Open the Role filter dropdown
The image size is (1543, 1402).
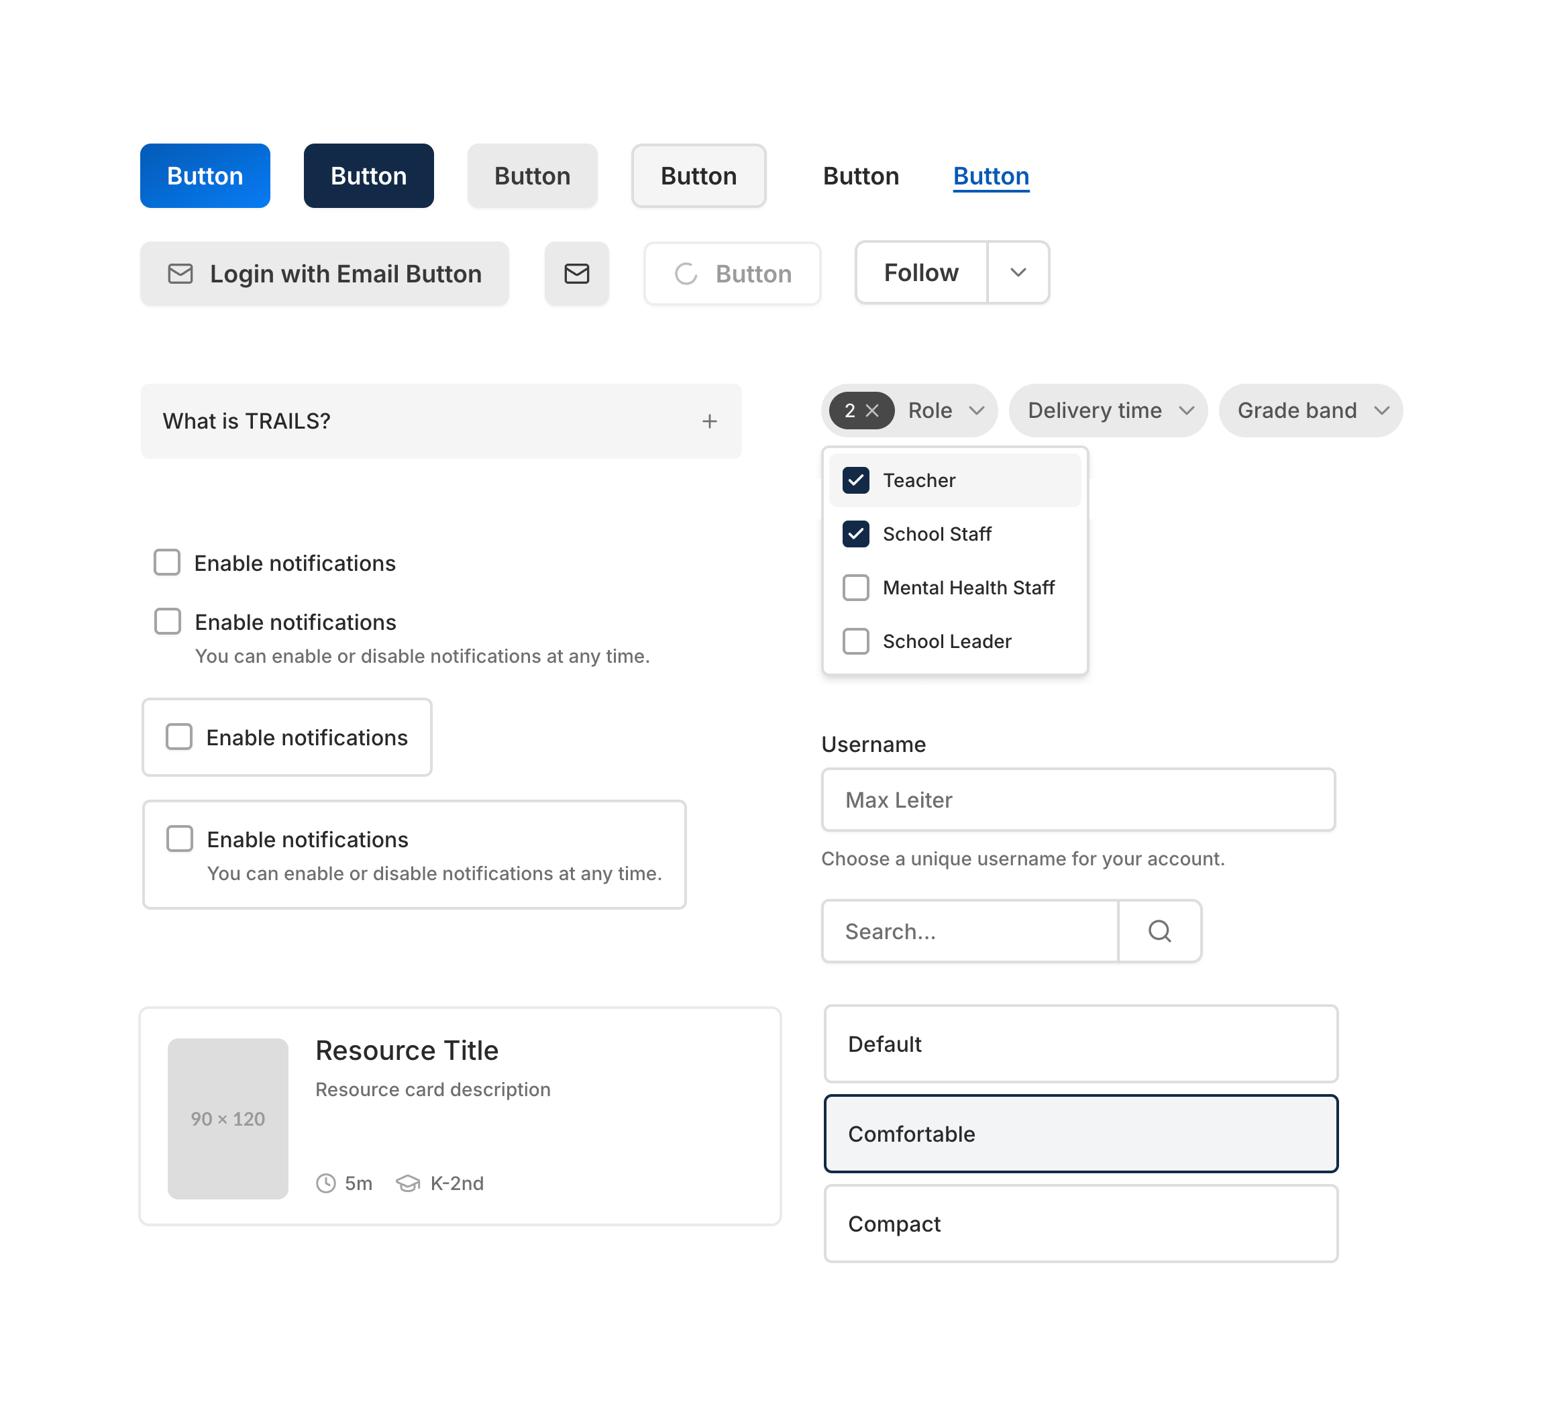click(x=945, y=410)
